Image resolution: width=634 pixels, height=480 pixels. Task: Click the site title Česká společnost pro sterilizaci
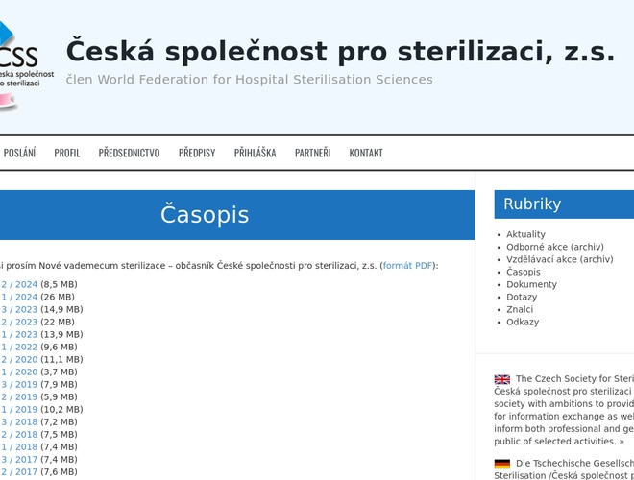pyautogui.click(x=340, y=51)
